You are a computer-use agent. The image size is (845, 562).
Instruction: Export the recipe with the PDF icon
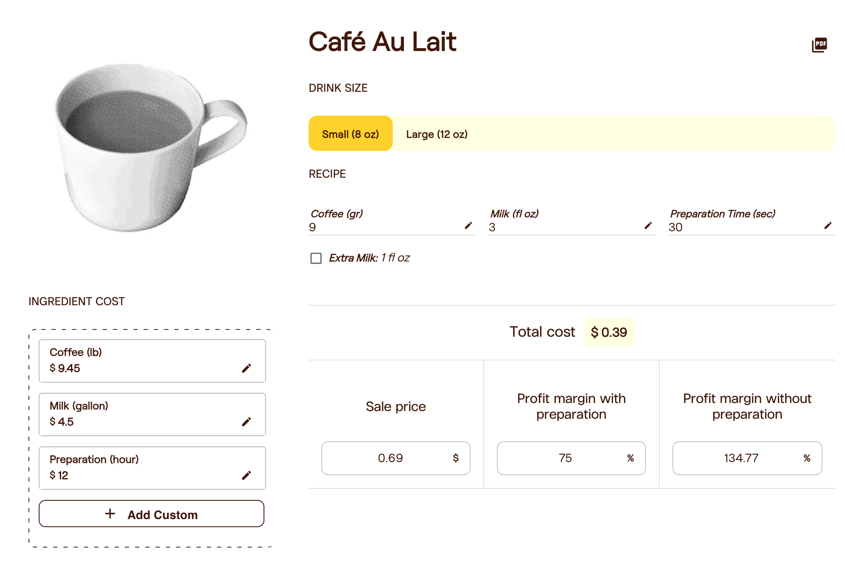[x=819, y=44]
